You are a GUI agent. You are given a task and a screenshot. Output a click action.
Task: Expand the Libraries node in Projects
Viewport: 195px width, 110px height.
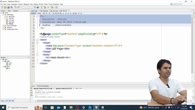coord(3,28)
